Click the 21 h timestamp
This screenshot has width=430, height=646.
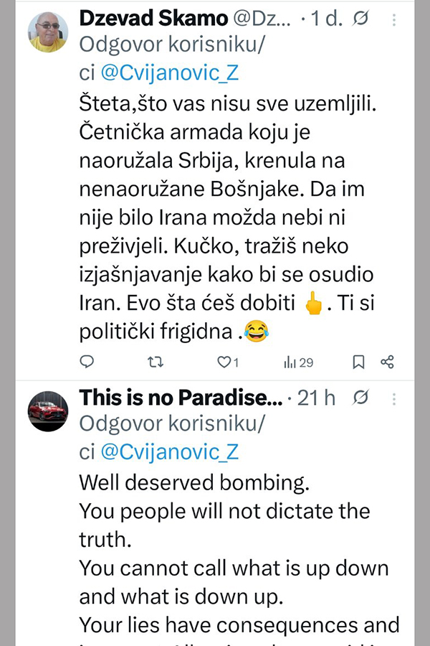(x=316, y=397)
